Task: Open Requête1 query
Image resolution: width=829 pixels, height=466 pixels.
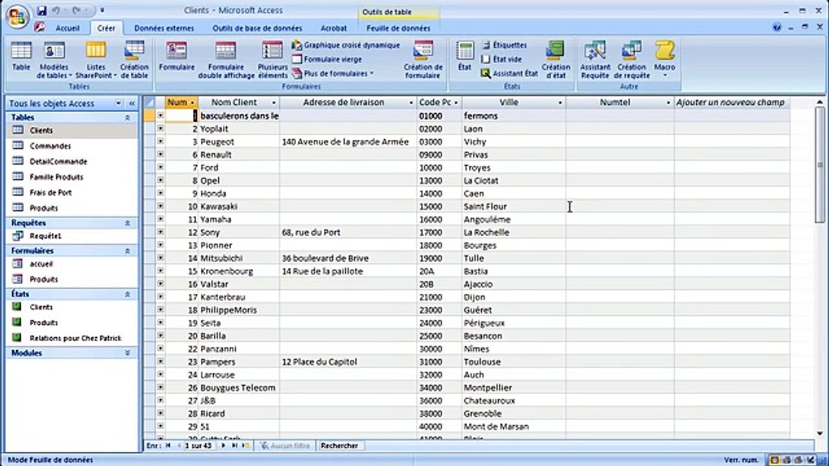Action: [45, 236]
